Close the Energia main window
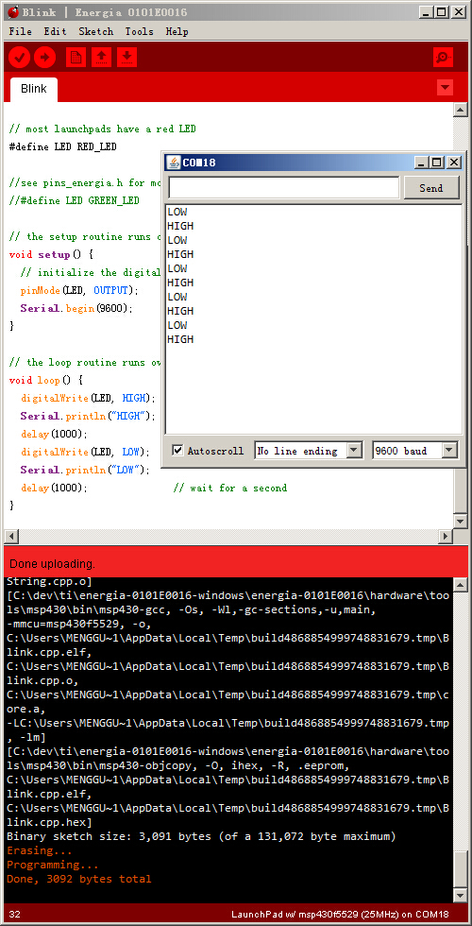The height and width of the screenshot is (926, 472). (x=458, y=11)
